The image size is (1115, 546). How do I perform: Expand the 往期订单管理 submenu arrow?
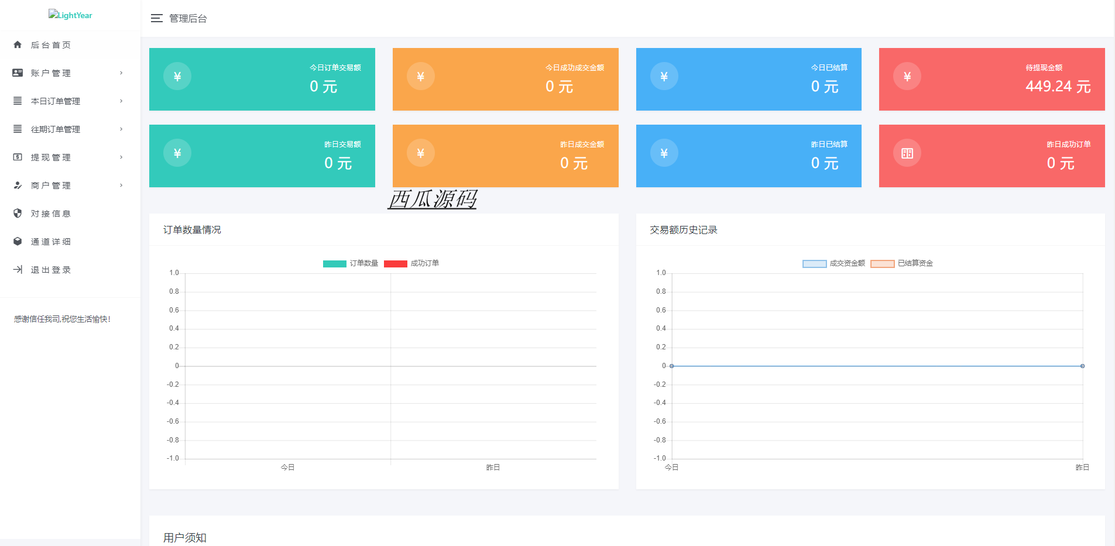121,129
